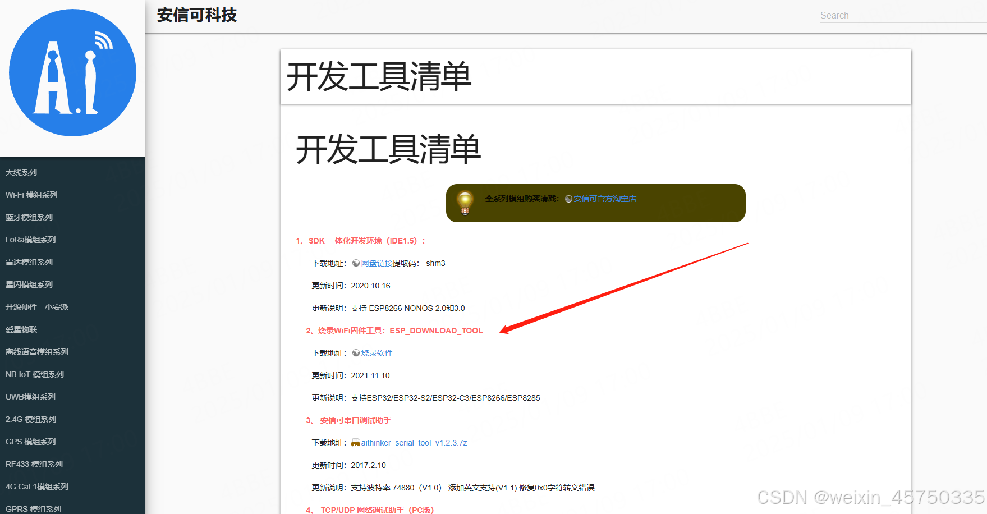Click the Ai-Thinker circular logo

[72, 73]
